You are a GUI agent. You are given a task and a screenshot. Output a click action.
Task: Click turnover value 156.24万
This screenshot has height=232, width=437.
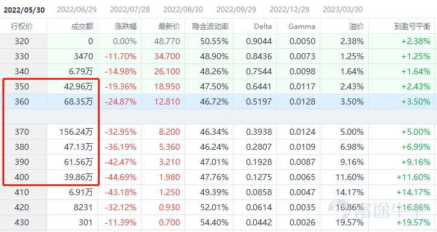tap(76, 132)
